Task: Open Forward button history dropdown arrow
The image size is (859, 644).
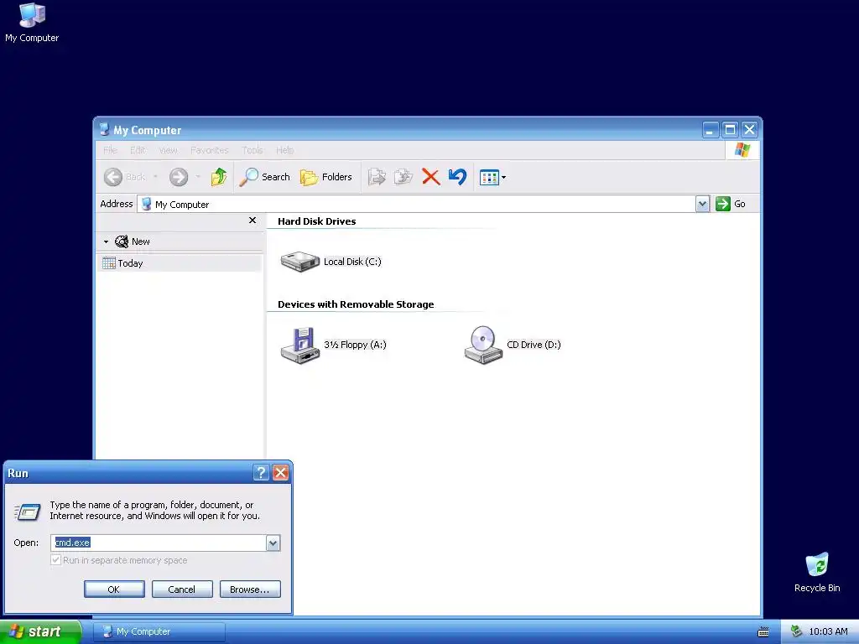Action: point(198,177)
